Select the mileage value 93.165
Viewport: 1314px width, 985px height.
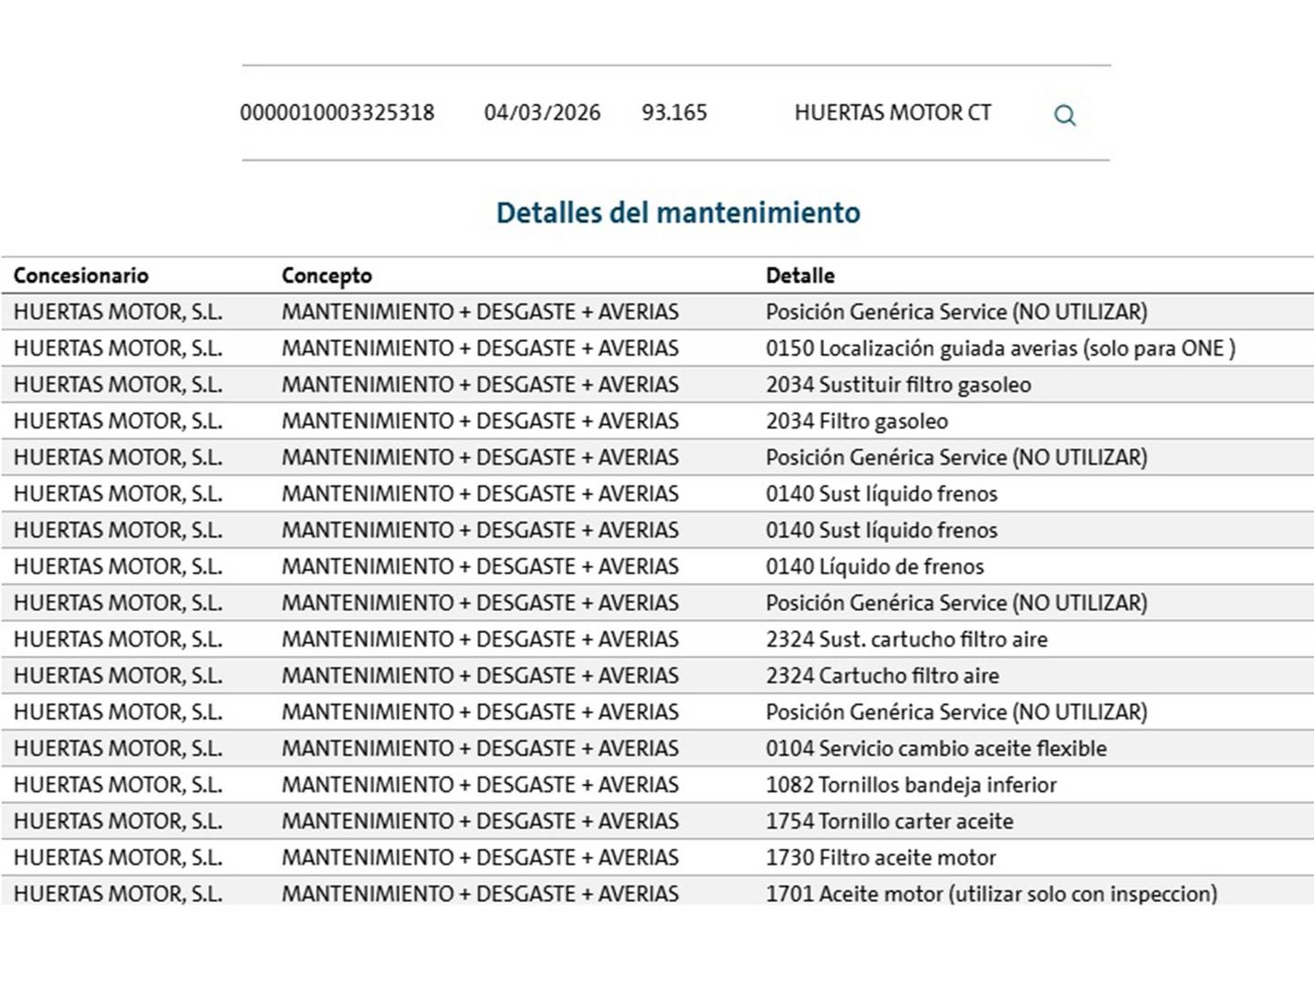pyautogui.click(x=674, y=113)
